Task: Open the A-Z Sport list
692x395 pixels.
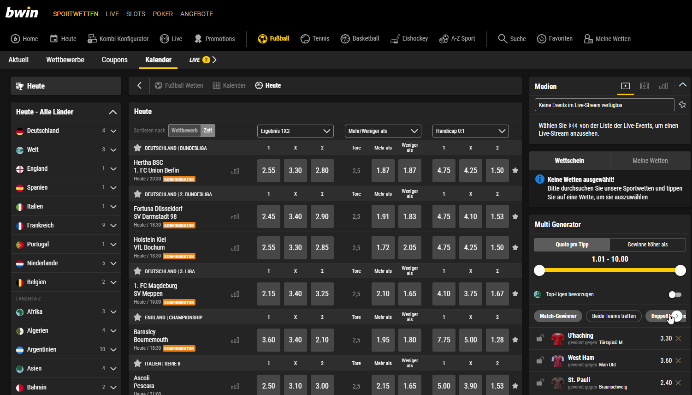Action: pos(457,39)
